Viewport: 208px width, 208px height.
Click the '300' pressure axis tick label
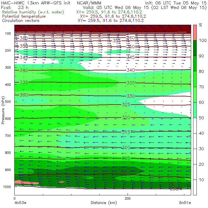coord(8,67)
